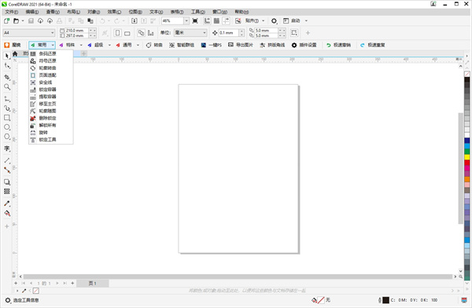Open Options gear in standard toolbar
The width and height of the screenshot is (472, 308).
(x=274, y=20)
